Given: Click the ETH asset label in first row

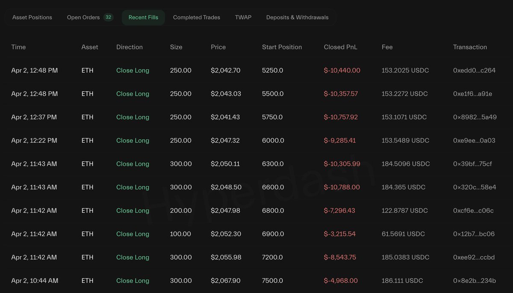Looking at the screenshot, I should pyautogui.click(x=87, y=70).
